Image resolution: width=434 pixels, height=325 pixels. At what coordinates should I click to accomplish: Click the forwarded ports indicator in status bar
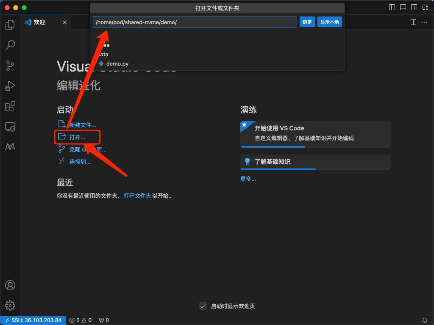[x=104, y=320]
